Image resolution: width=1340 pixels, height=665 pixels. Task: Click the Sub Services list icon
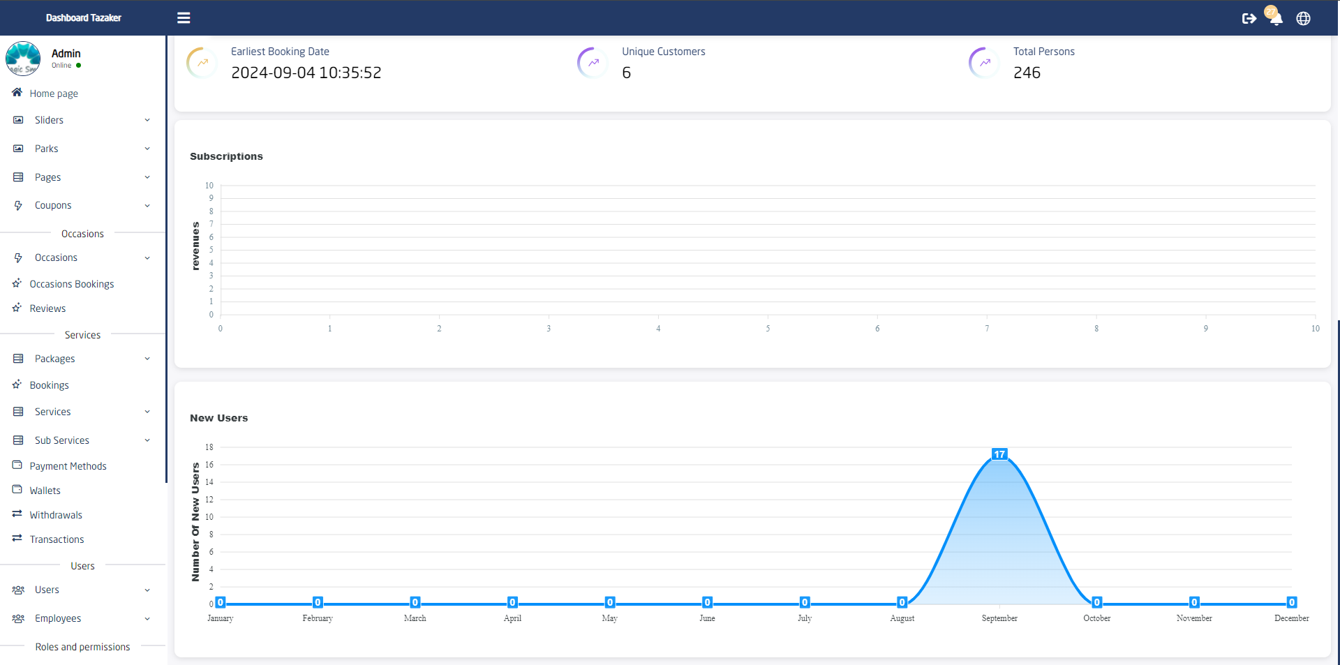point(18,440)
